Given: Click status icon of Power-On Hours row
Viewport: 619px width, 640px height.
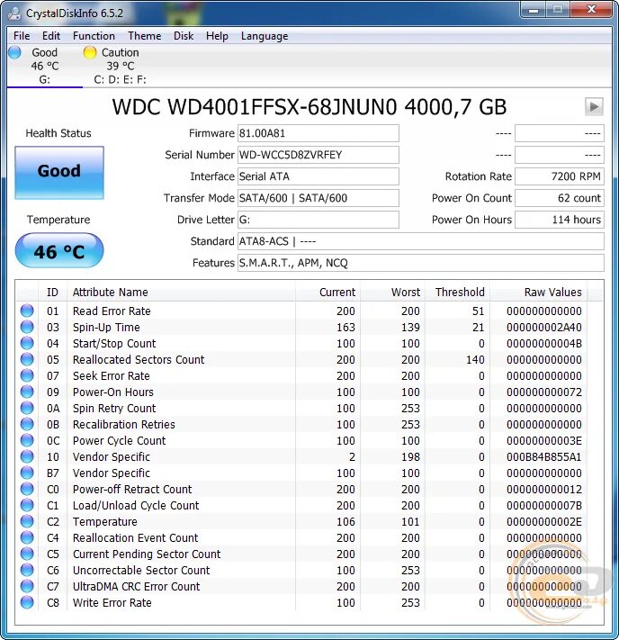Looking at the screenshot, I should tap(27, 392).
